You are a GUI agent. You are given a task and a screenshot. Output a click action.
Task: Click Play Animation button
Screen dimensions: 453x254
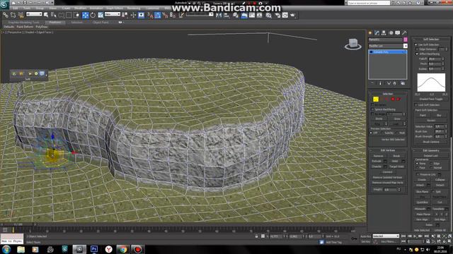[415, 236]
